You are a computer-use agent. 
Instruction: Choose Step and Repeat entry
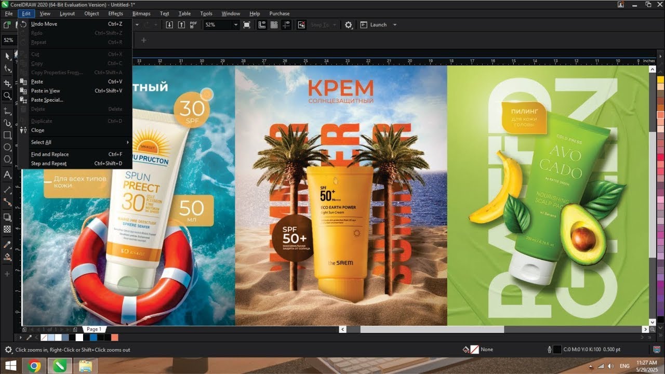75,164
